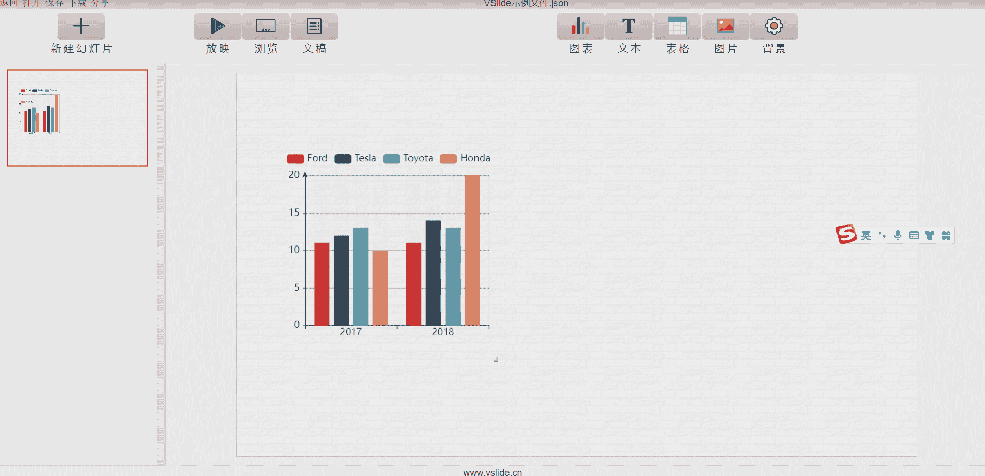Image resolution: width=985 pixels, height=476 pixels.
Task: Click the VSlide示例文件.json title
Action: [x=526, y=4]
